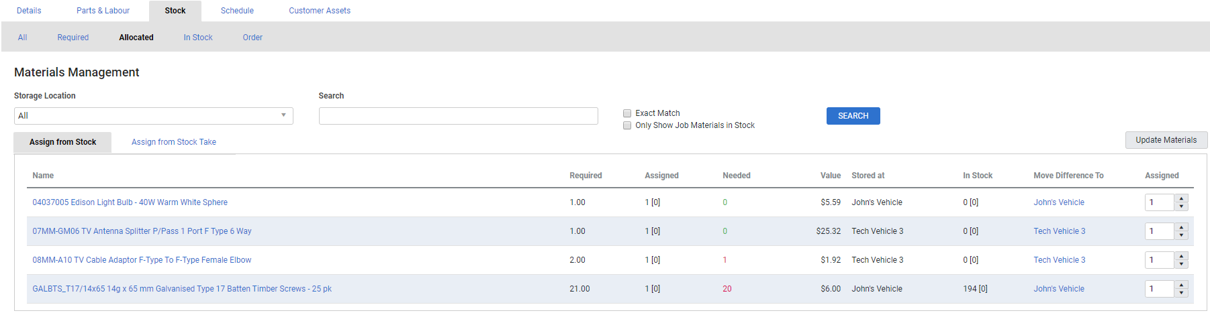
Task: Tick Only Show Job Materials in Stock
Action: [x=627, y=125]
